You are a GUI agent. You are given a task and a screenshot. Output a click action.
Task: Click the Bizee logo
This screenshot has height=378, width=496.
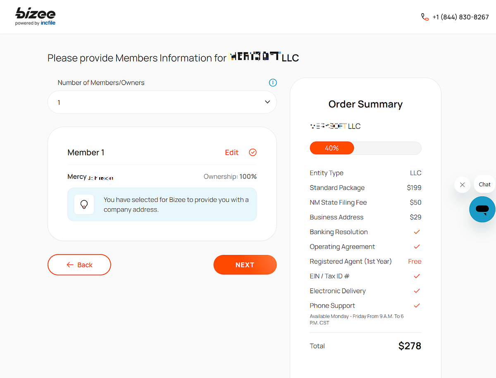tap(35, 17)
